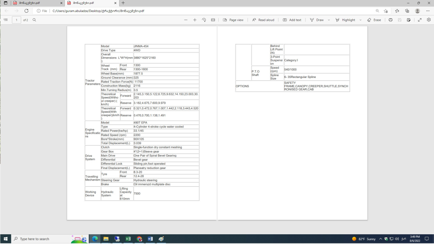The image size is (434, 244).
Task: Open the browser profile avatar
Action: [417, 11]
